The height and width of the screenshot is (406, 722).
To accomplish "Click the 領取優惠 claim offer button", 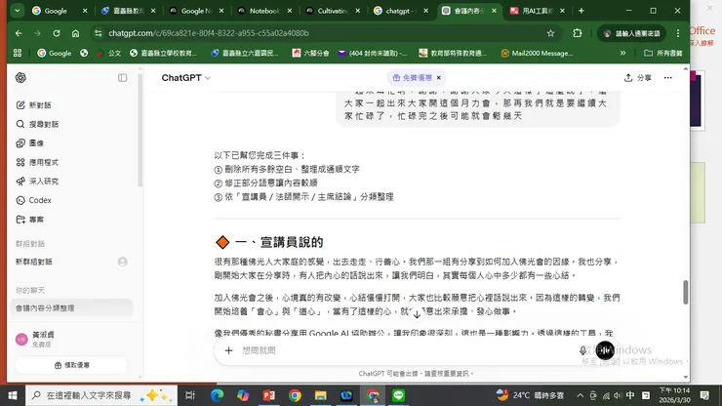I will tap(71, 365).
